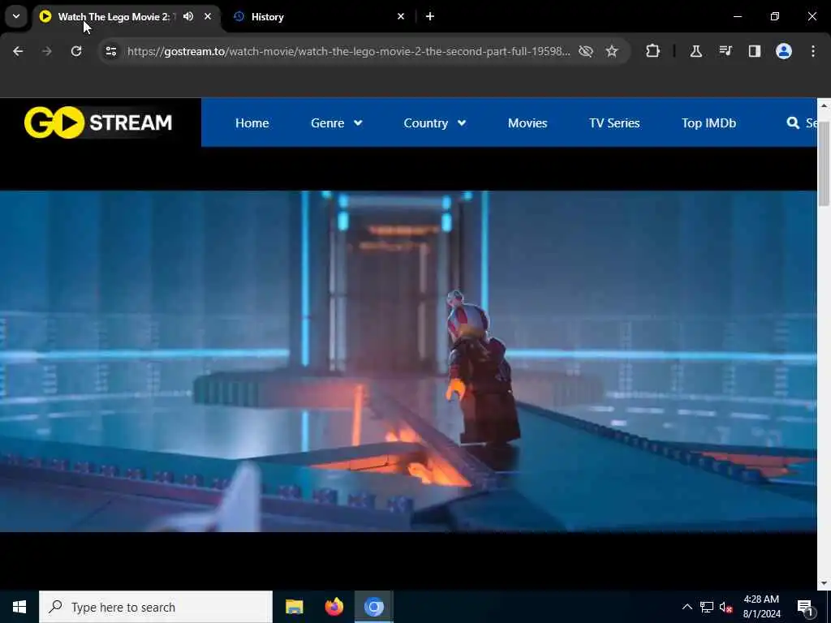This screenshot has width=831, height=623.
Task: Close the History tab
Action: pos(401,16)
